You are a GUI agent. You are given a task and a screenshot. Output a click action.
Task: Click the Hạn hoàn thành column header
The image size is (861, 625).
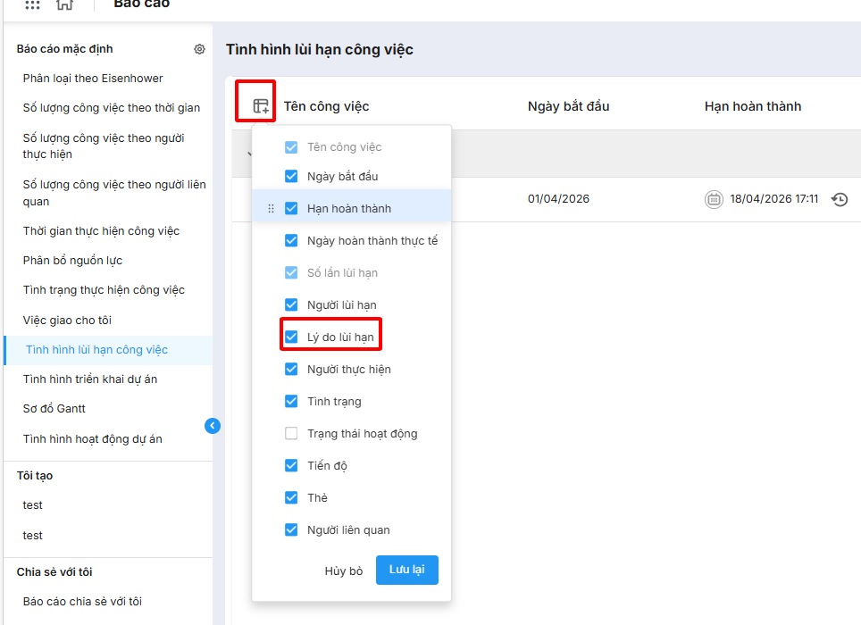[752, 106]
